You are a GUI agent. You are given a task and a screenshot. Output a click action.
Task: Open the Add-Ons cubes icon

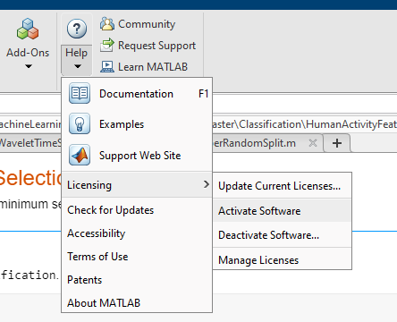pos(28,29)
